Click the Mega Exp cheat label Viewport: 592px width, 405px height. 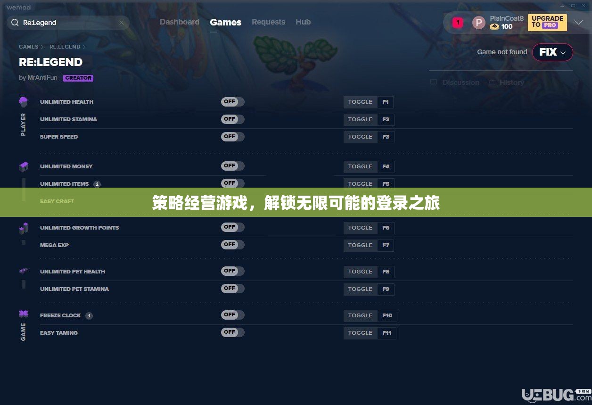tap(54, 245)
